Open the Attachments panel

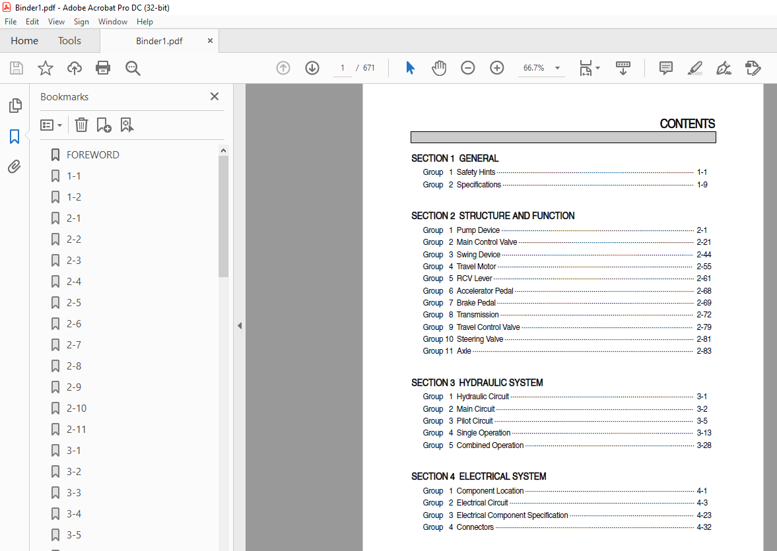(x=15, y=166)
